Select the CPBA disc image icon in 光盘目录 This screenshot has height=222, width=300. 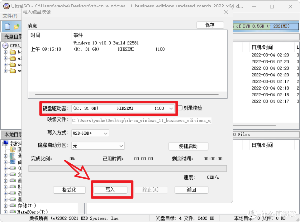[x=5, y=45]
